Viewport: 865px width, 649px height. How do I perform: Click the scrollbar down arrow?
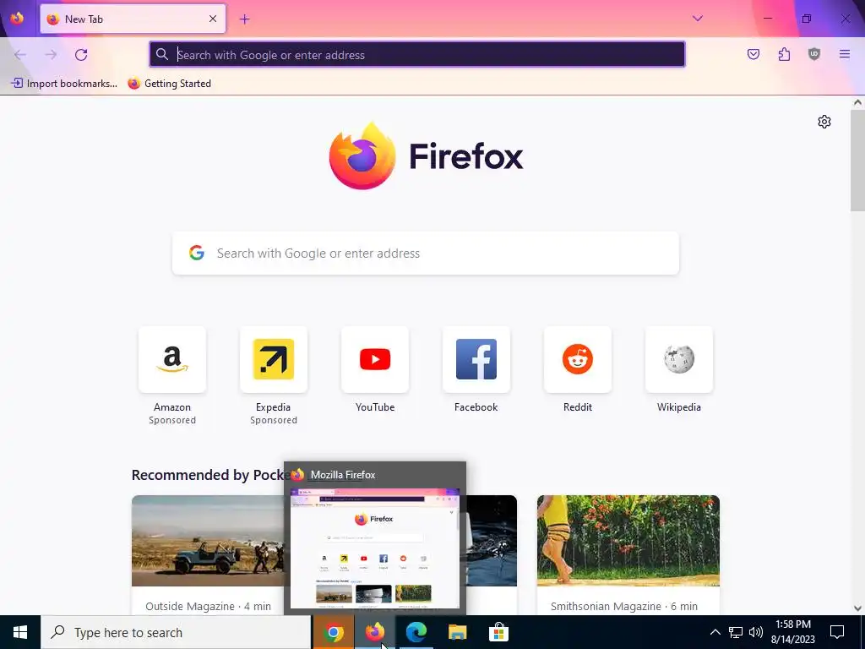[x=857, y=608]
